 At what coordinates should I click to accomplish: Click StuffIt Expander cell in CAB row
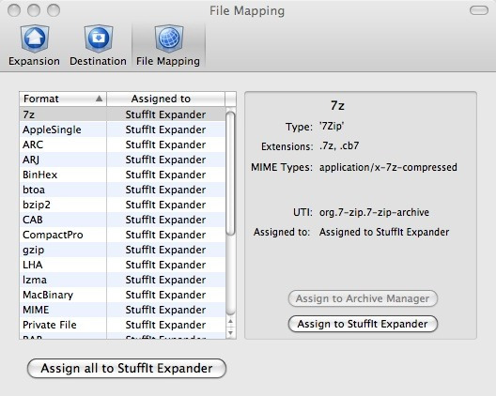click(165, 220)
